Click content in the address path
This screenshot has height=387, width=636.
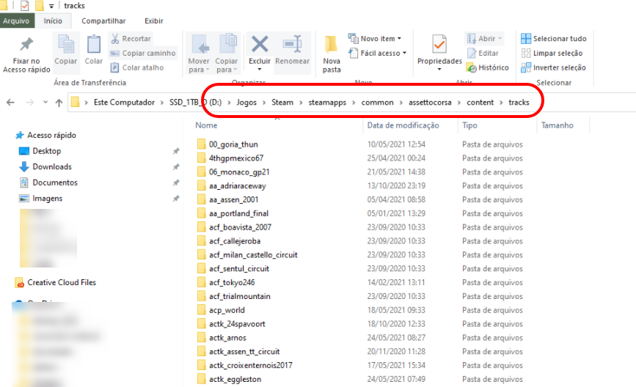[480, 102]
